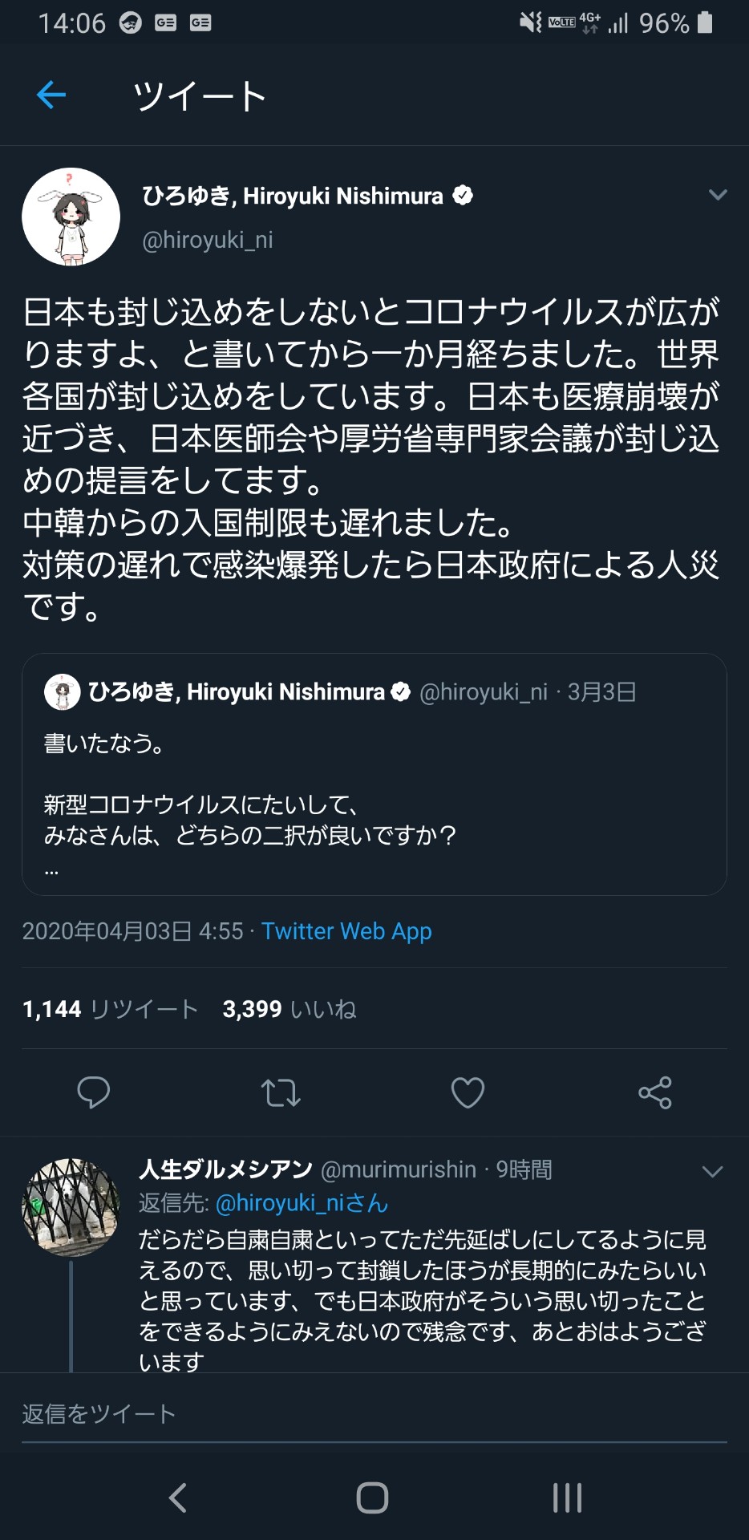749x1540 pixels.
Task: Tap the 人生ダルメシアン username
Action: point(225,1169)
